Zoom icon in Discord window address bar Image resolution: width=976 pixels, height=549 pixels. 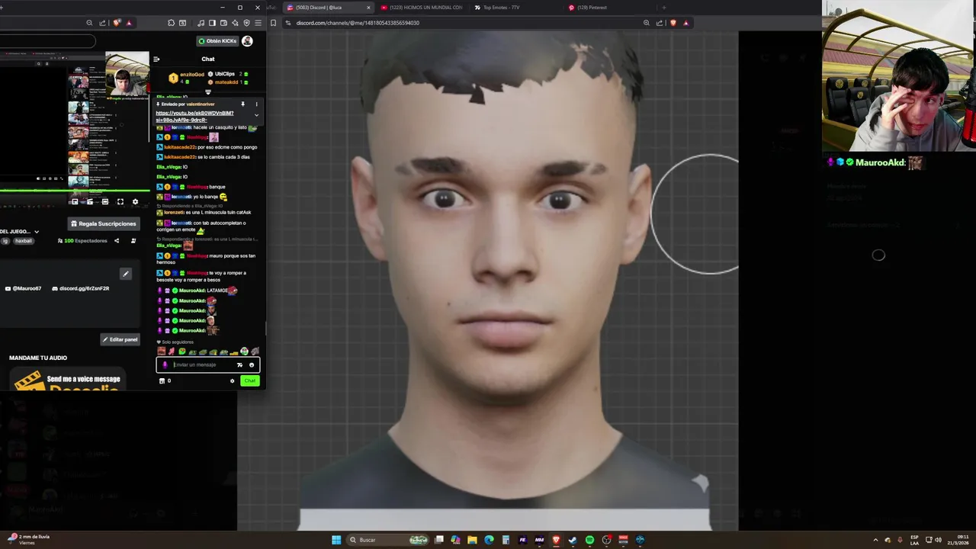647,23
